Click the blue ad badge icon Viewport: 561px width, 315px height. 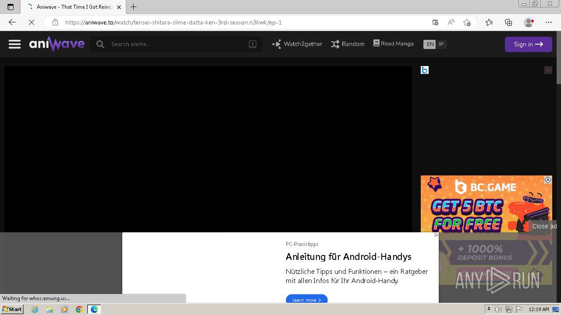tap(424, 70)
